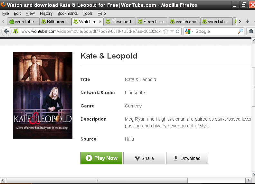Go to the home page via the house icon
255x184 pixels.
(251, 31)
